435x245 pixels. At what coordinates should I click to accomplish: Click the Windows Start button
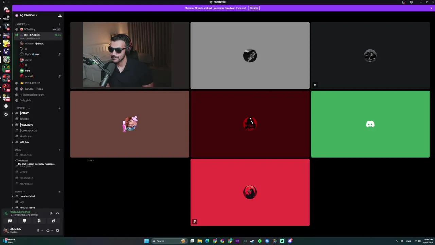[146, 241]
